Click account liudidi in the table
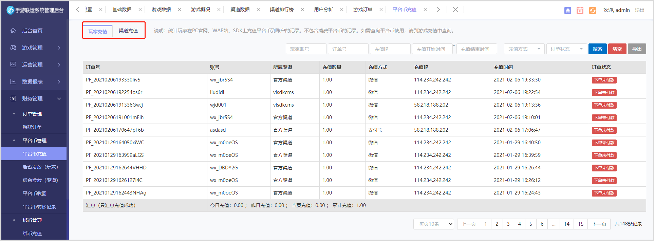The height and width of the screenshot is (241, 655). coord(217,92)
